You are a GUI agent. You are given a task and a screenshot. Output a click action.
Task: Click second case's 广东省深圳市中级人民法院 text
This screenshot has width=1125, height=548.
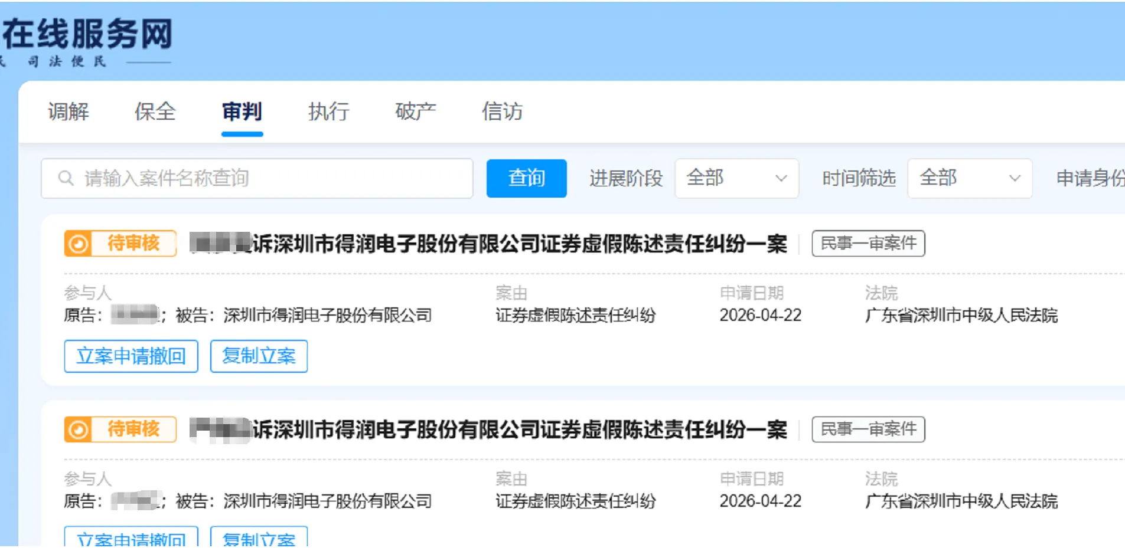(961, 501)
